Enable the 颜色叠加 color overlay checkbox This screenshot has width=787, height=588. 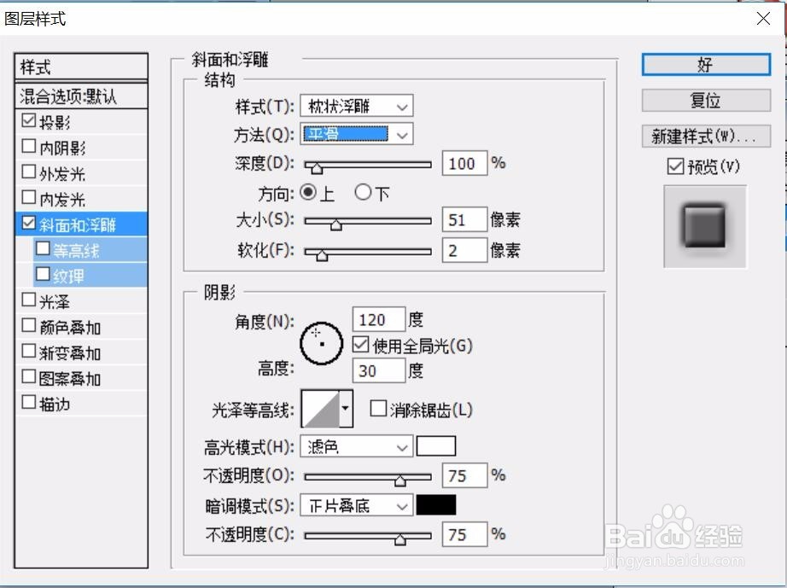[29, 325]
